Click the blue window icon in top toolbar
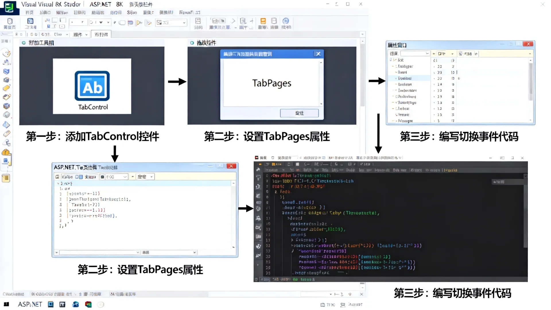Screen dimensions: 551x310 pos(30,21)
